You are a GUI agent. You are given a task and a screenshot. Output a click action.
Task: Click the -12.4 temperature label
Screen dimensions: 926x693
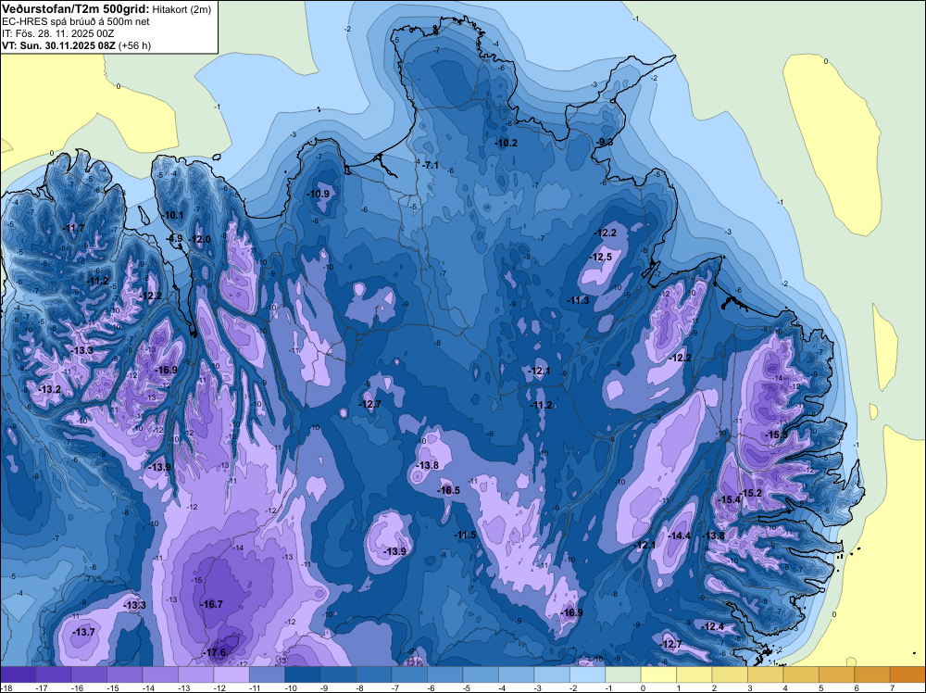coord(712,626)
